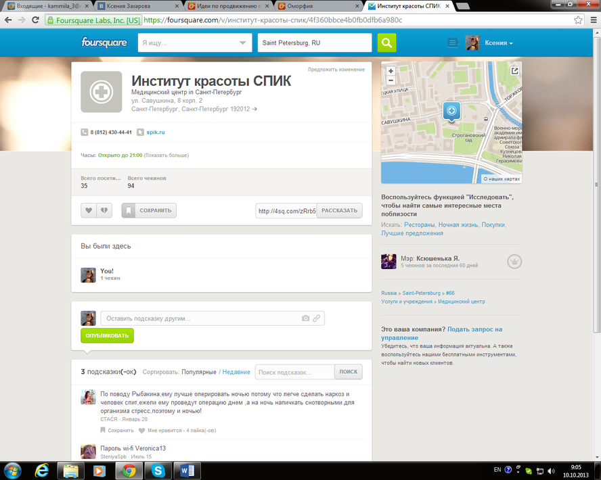This screenshot has height=480, width=601.
Task: Open the notifications icon in header
Action: 453,43
